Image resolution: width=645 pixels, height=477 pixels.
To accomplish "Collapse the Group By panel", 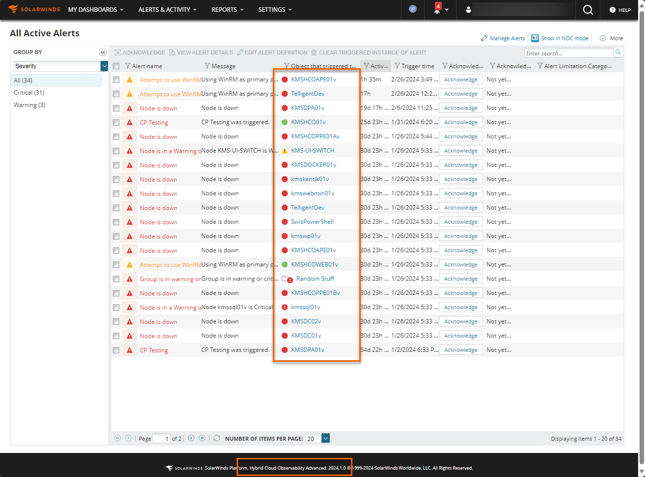I will 103,53.
